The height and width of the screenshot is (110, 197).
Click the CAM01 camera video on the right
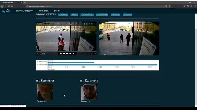129,38
